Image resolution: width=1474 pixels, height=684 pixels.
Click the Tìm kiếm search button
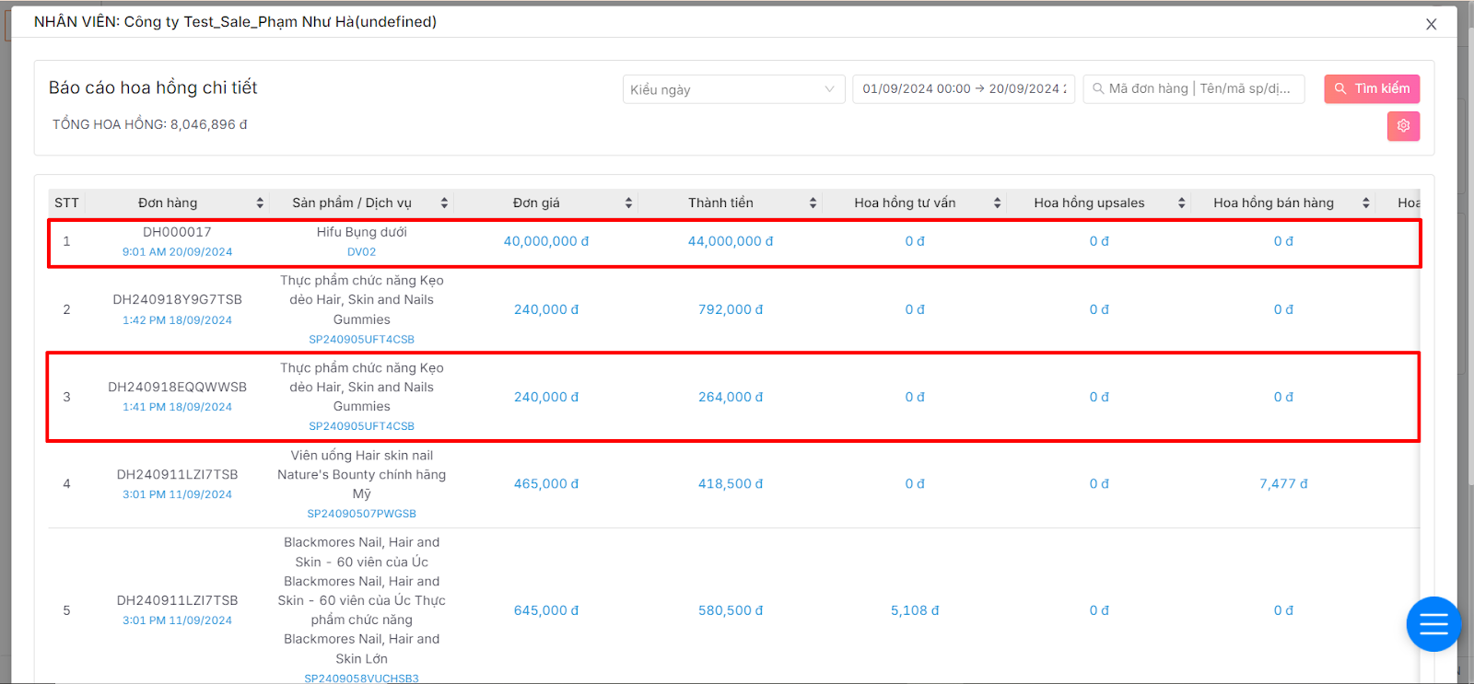1372,89
